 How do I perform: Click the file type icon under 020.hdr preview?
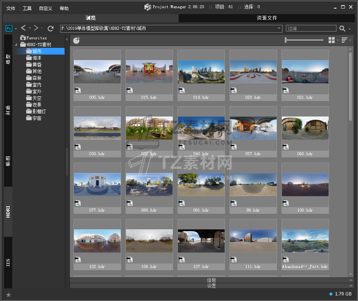click(x=234, y=91)
